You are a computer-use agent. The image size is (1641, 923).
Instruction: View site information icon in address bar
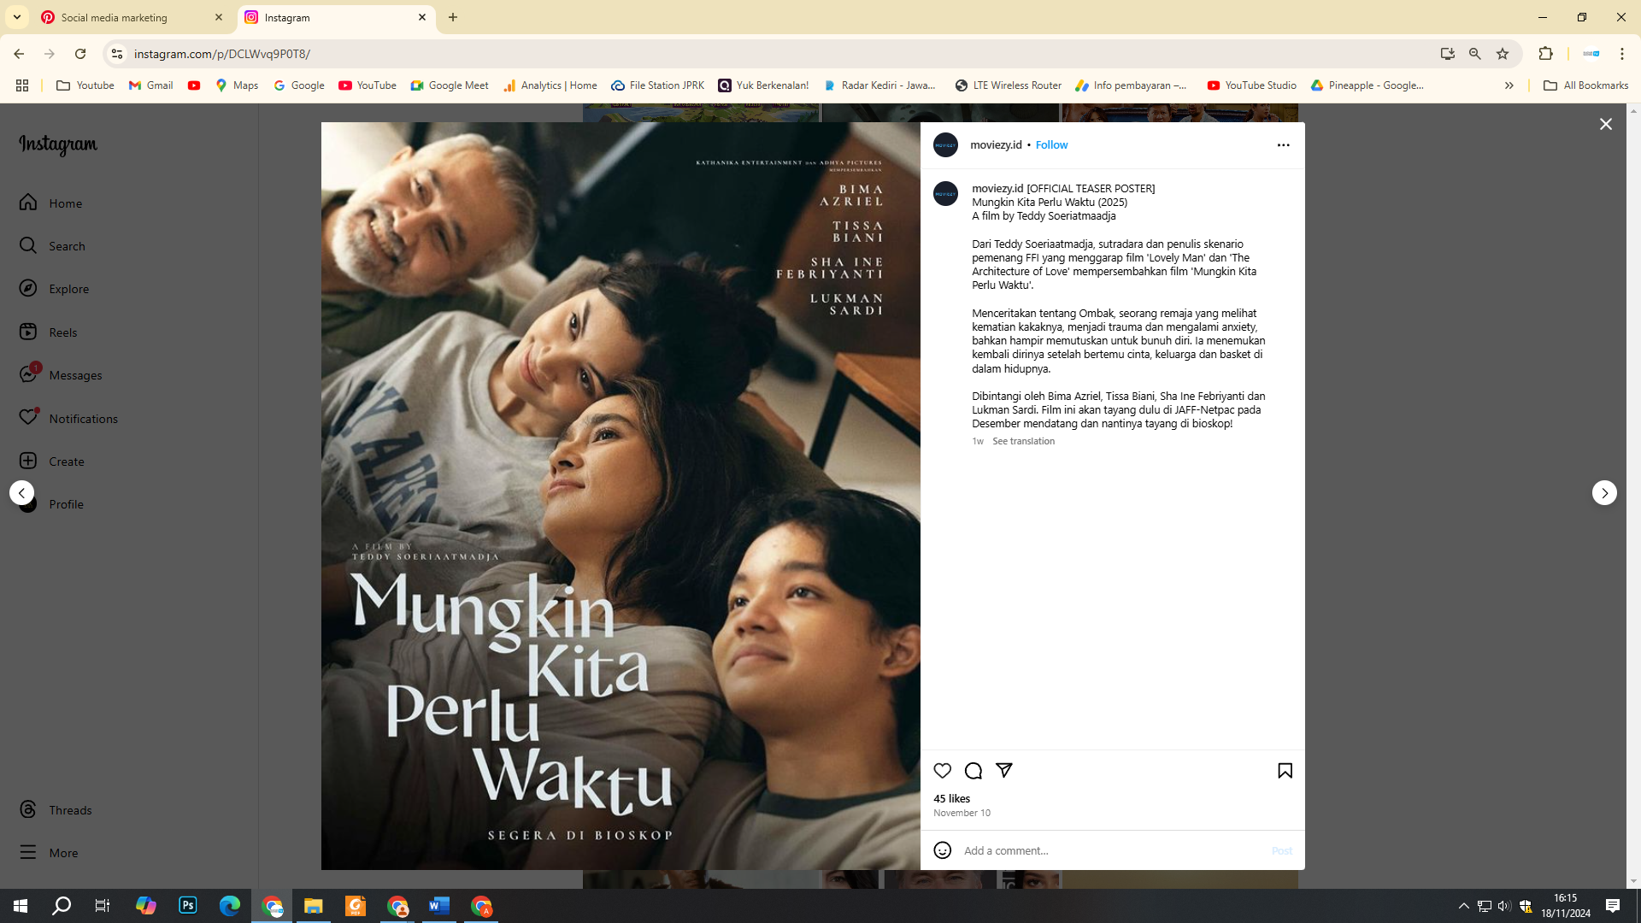coord(116,54)
